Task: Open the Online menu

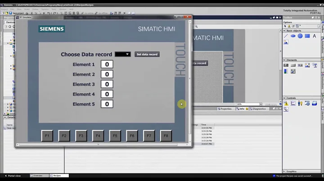Action: (x=36, y=9)
